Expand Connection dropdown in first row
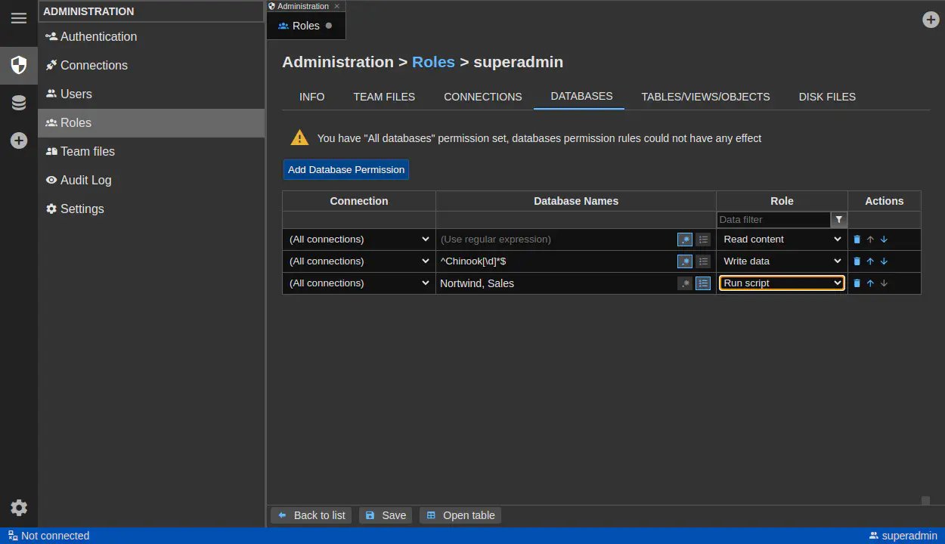945x544 pixels. (359, 240)
